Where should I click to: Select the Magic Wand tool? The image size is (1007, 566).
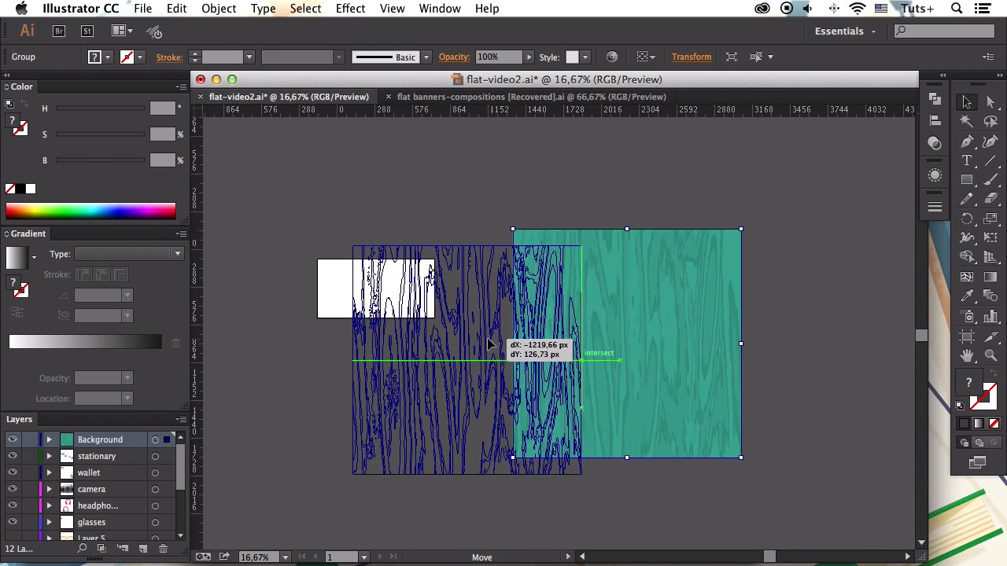(x=967, y=122)
